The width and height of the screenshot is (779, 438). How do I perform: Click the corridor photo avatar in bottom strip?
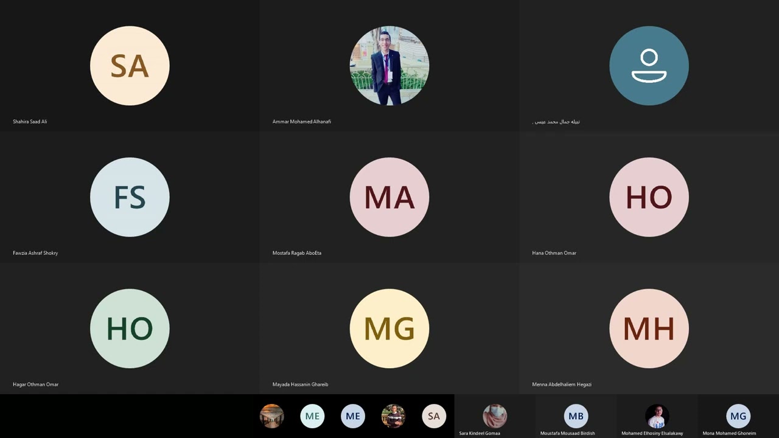[271, 416]
